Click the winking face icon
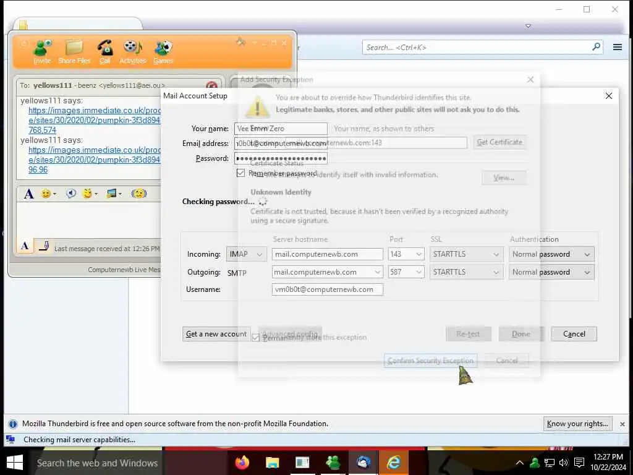Screen dimensions: 633x475 [x=87, y=194]
